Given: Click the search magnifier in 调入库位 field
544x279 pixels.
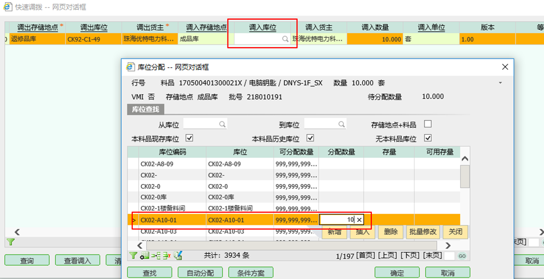Looking at the screenshot, I should tap(285, 39).
